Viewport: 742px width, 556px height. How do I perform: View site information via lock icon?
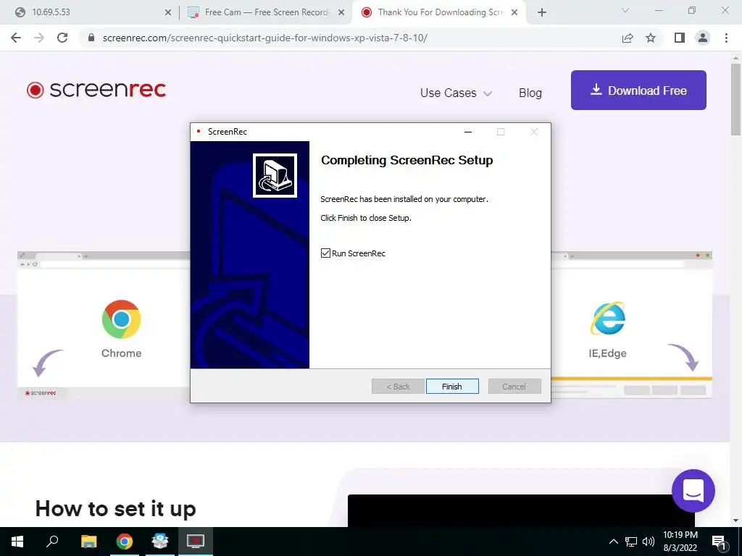pyautogui.click(x=91, y=38)
